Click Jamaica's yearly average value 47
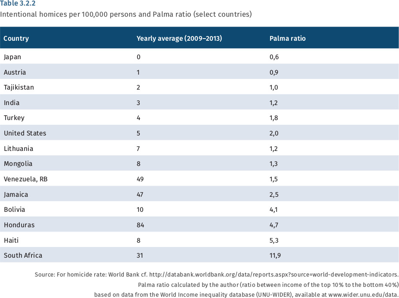Screen dimensions: 399x298 [x=140, y=194]
